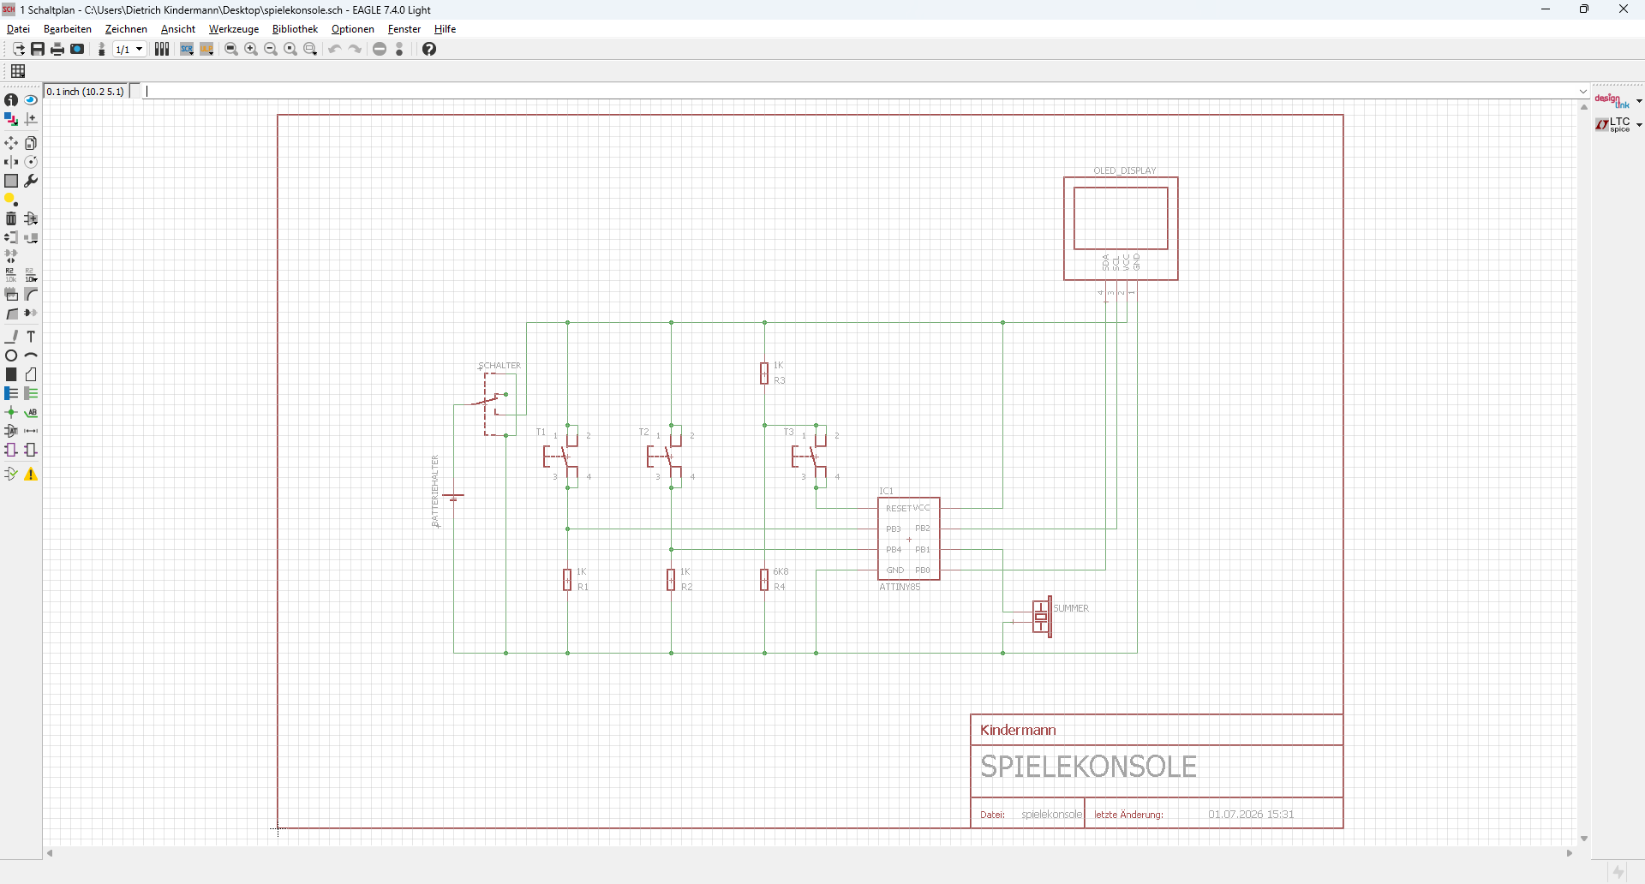Open the Zeichnen menu
This screenshot has width=1645, height=884.
(x=126, y=29)
